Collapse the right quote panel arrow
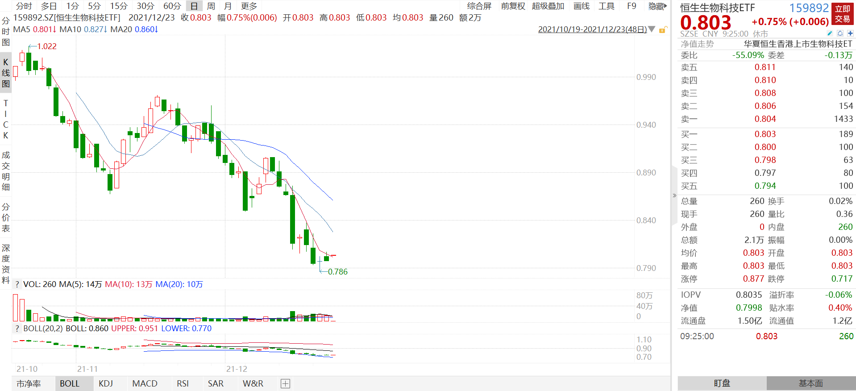Viewport: 856px width, 391px height. (674, 195)
